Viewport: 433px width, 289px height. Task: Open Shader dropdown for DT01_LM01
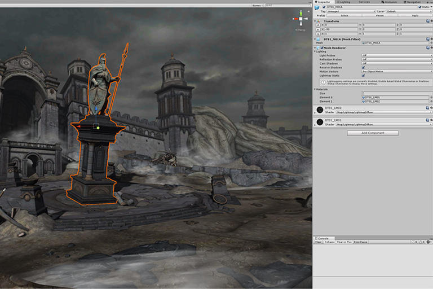[384, 124]
